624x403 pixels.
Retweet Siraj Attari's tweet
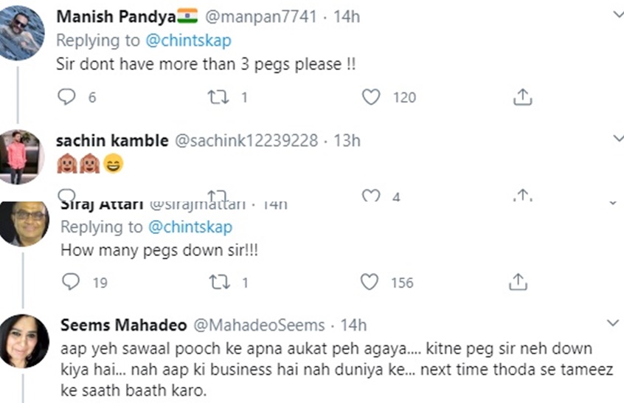(218, 282)
